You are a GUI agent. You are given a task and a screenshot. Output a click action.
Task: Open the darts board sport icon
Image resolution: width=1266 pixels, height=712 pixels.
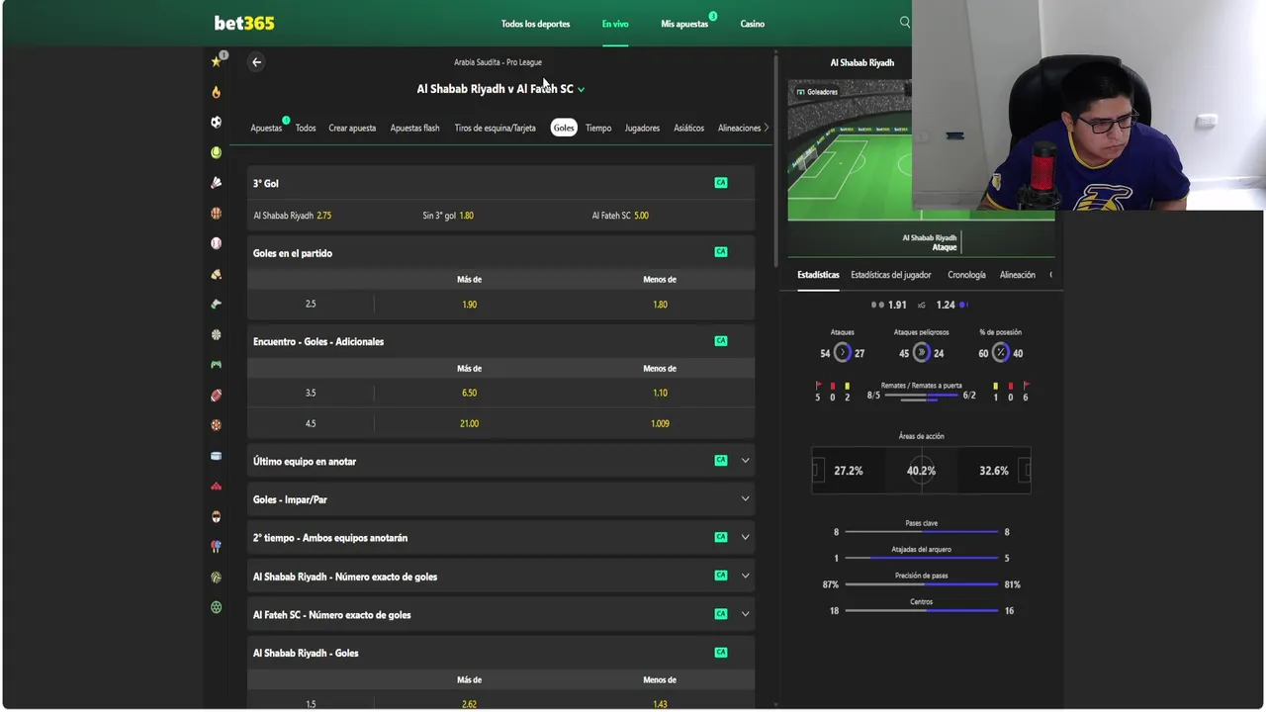[216, 334]
